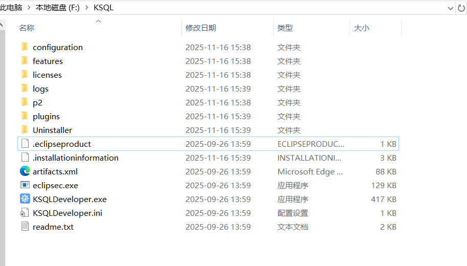This screenshot has height=266, width=467.
Task: Expand the chevron after 此电脑 in the path
Action: [x=29, y=8]
